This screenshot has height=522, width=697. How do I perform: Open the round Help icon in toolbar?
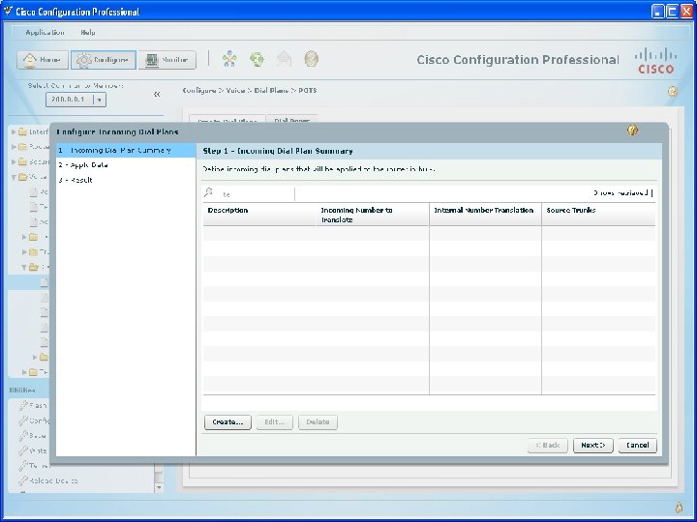pyautogui.click(x=312, y=59)
